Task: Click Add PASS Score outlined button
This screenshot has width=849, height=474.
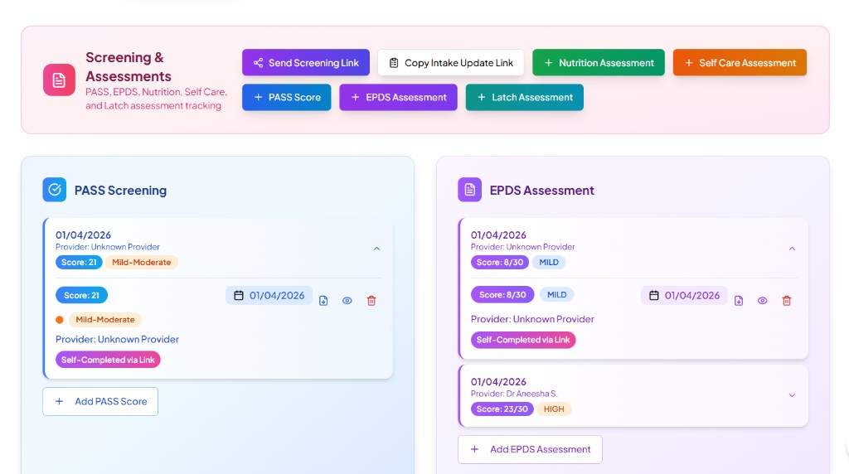Action: [x=100, y=402]
